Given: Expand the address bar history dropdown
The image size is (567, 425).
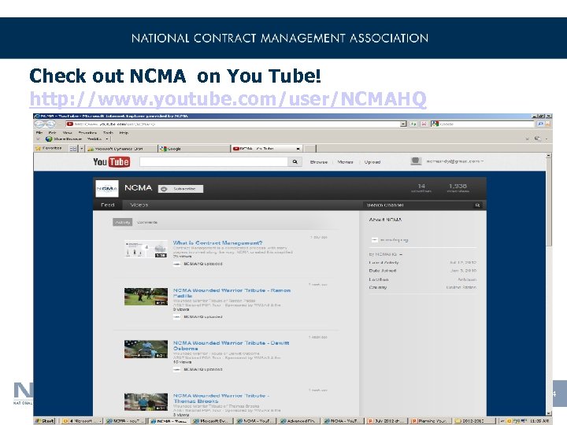Looking at the screenshot, I should click(x=403, y=124).
